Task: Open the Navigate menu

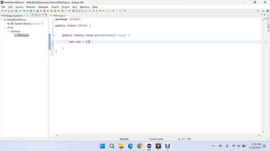Action: 43,7
